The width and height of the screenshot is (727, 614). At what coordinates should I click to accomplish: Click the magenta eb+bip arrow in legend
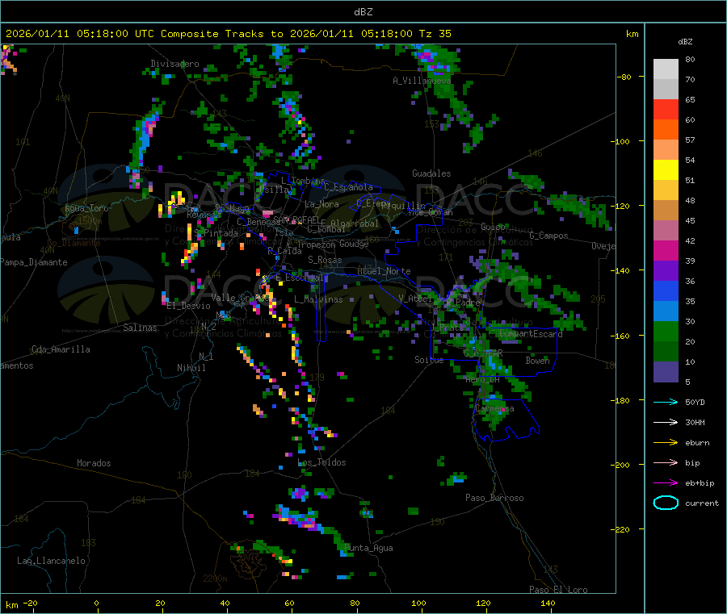pos(666,483)
